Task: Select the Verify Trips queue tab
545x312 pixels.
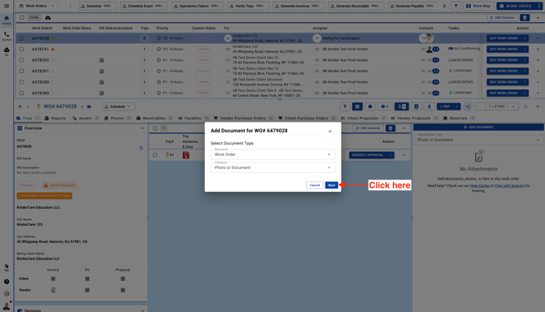Action: click(248, 6)
